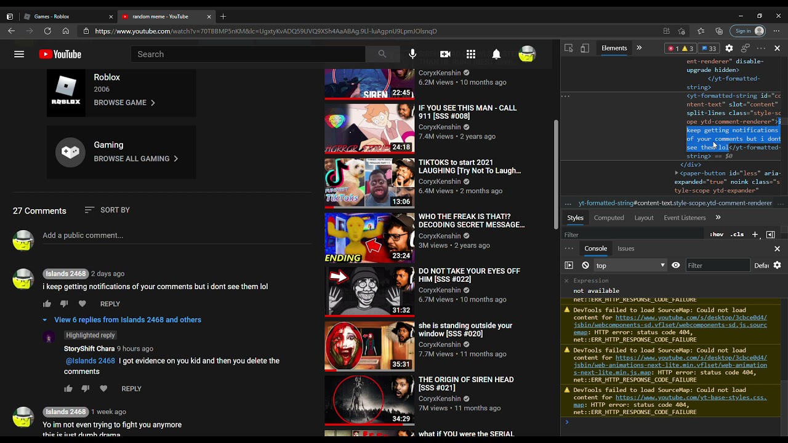Open DevTools settings gear
This screenshot has height=443, width=788.
click(x=729, y=48)
